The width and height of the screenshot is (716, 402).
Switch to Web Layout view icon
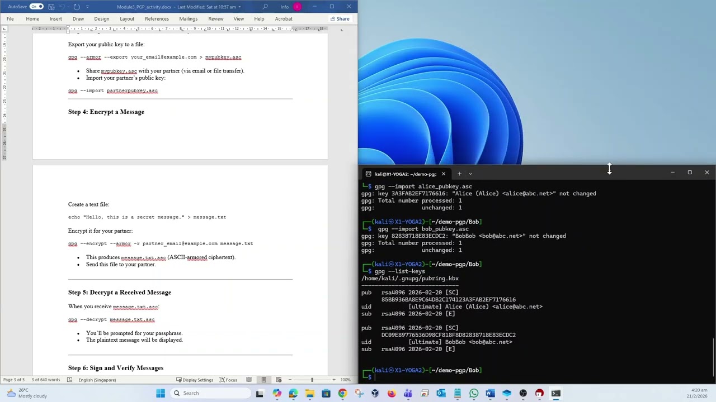(x=279, y=380)
